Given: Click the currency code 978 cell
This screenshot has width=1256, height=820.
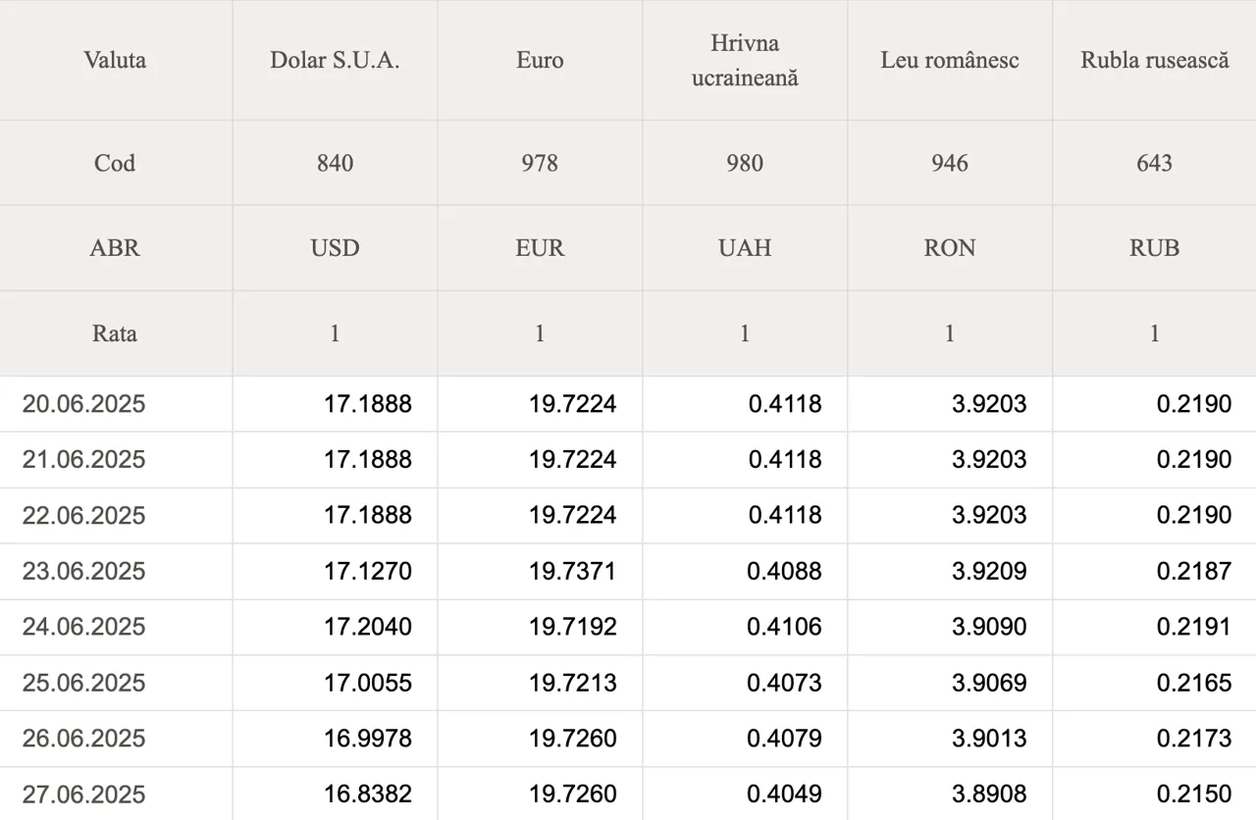Looking at the screenshot, I should [540, 163].
